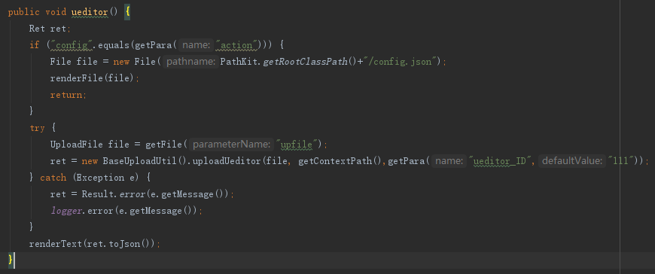Click the pathname: parameter hint
655x274 pixels.
coord(190,62)
